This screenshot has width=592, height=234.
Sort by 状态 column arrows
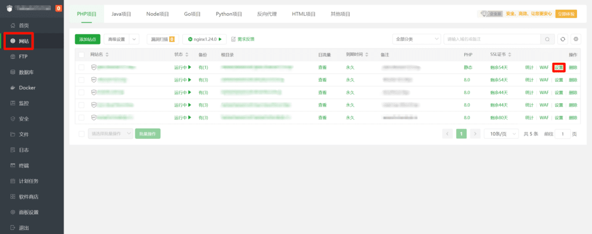[187, 55]
